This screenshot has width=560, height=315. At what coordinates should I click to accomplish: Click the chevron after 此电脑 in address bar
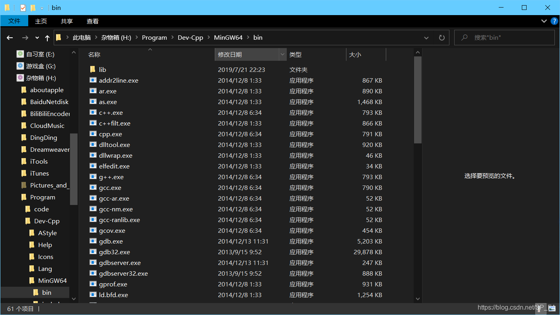pyautogui.click(x=96, y=38)
